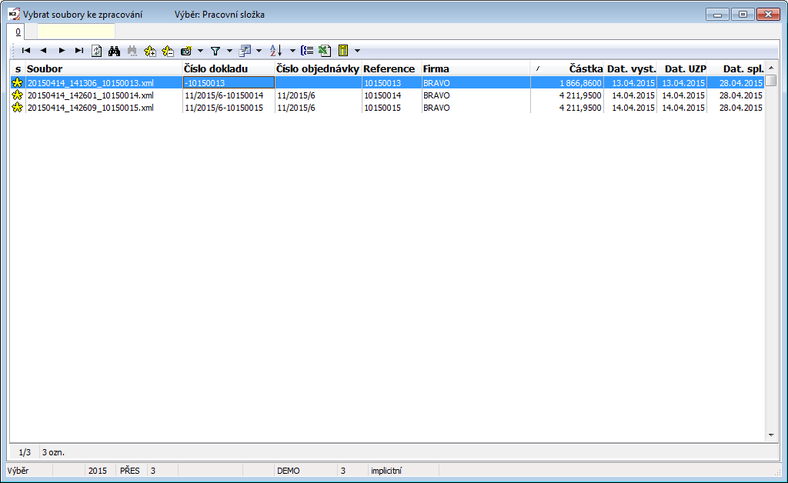The height and width of the screenshot is (483, 788).
Task: Click the refresh document icon
Action: tap(96, 51)
